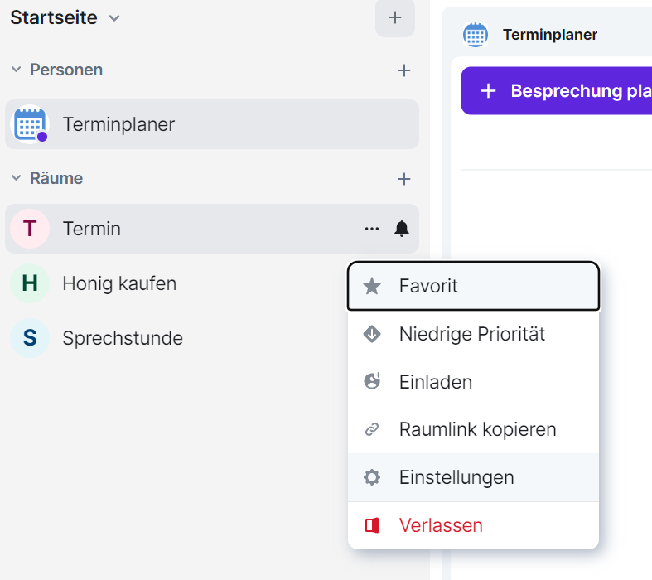Image resolution: width=652 pixels, height=580 pixels.
Task: Click the low priority arrow icon
Action: point(372,334)
